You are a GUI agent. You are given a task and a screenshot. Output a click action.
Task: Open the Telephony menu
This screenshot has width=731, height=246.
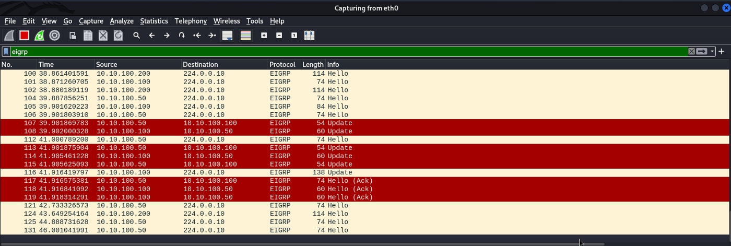pyautogui.click(x=191, y=21)
